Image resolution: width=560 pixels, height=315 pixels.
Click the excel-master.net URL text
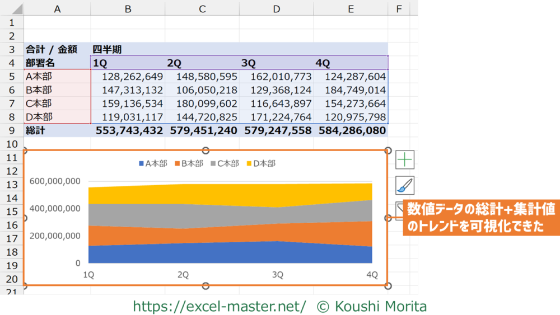(x=219, y=306)
